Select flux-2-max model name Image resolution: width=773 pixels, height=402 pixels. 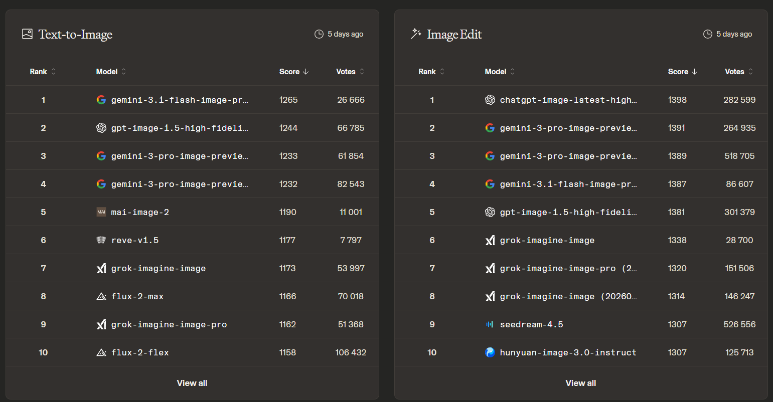click(137, 296)
